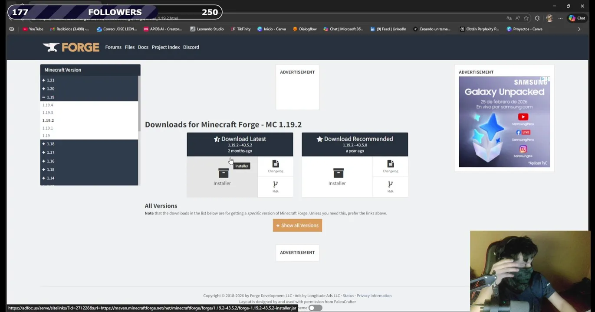Select the current 1.19.2 version entry
The width and height of the screenshot is (595, 312).
48,120
